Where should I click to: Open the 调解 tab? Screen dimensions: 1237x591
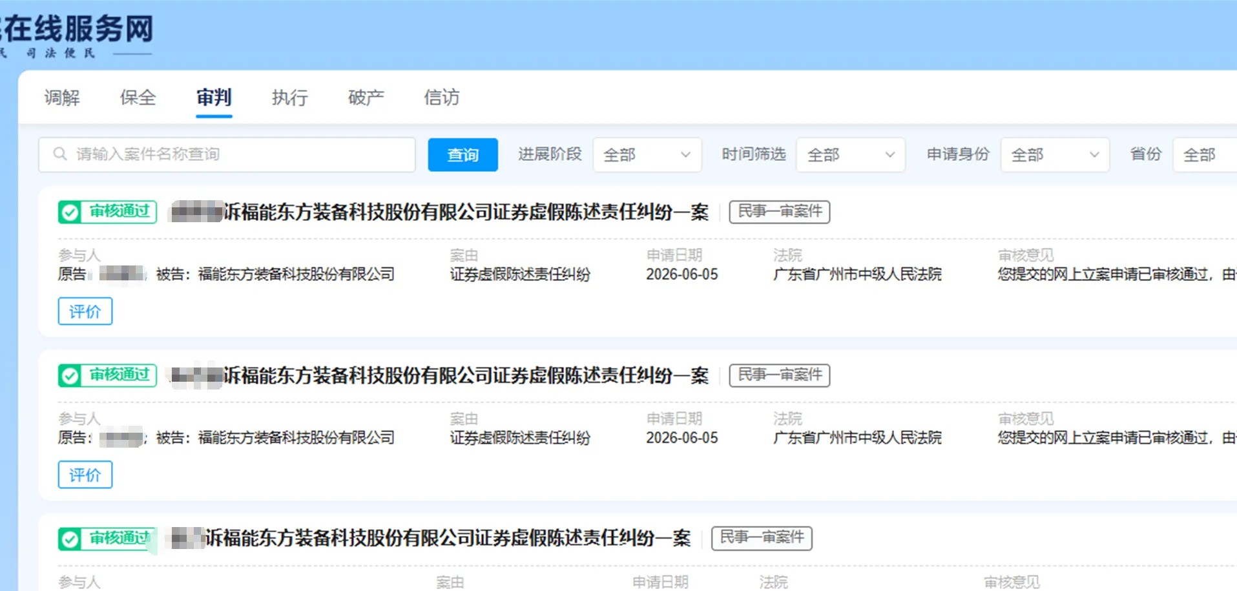point(62,98)
